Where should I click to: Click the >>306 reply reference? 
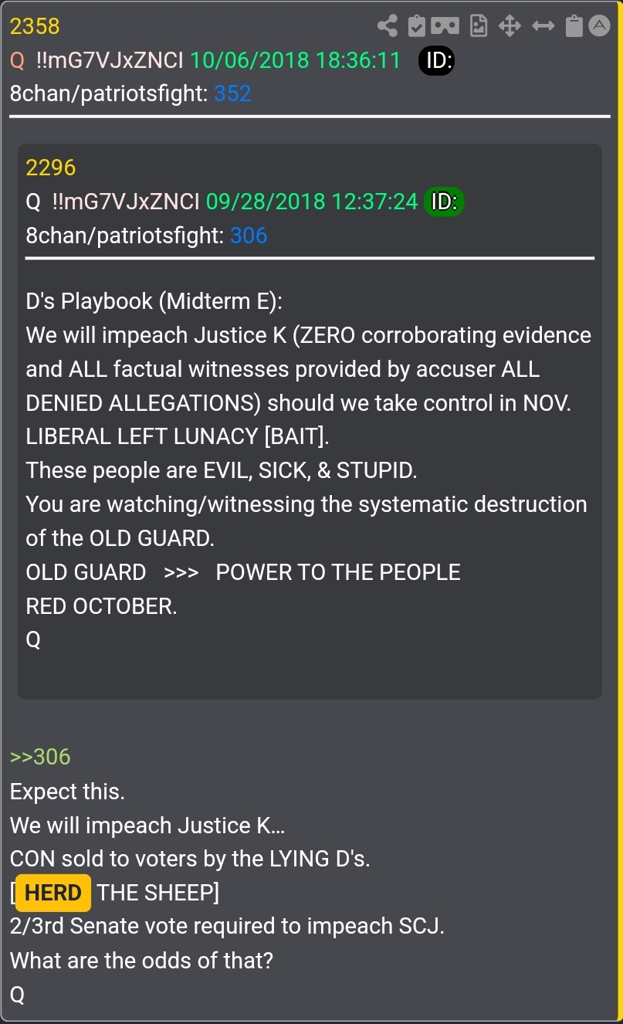pos(40,757)
